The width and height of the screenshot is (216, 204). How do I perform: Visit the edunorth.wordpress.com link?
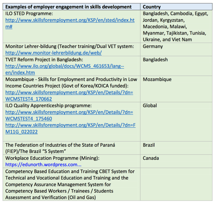(43, 165)
